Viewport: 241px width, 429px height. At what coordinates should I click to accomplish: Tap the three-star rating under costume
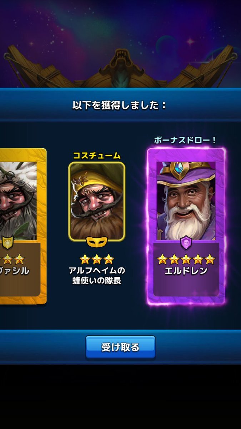97,259
